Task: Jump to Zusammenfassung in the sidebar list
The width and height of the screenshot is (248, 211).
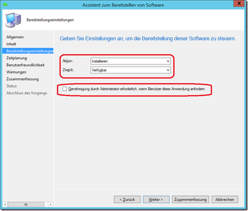Action: pos(22,79)
